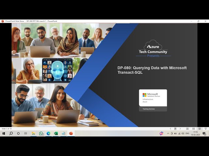Open the Notepad-like app on the taskbar

tap(63, 134)
